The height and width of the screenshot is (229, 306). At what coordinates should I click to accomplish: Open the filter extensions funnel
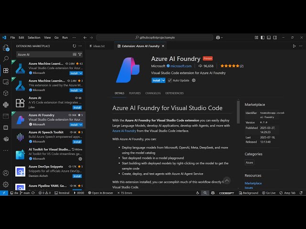pyautogui.click(x=80, y=54)
